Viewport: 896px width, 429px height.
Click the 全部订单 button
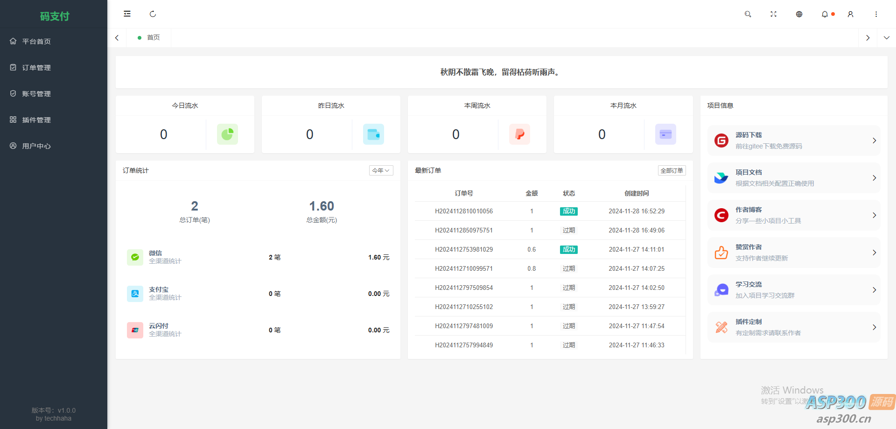[x=672, y=170]
